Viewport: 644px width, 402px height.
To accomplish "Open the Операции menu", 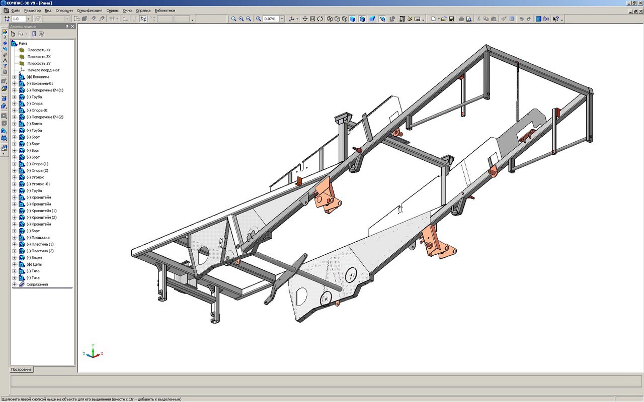I will tap(64, 10).
